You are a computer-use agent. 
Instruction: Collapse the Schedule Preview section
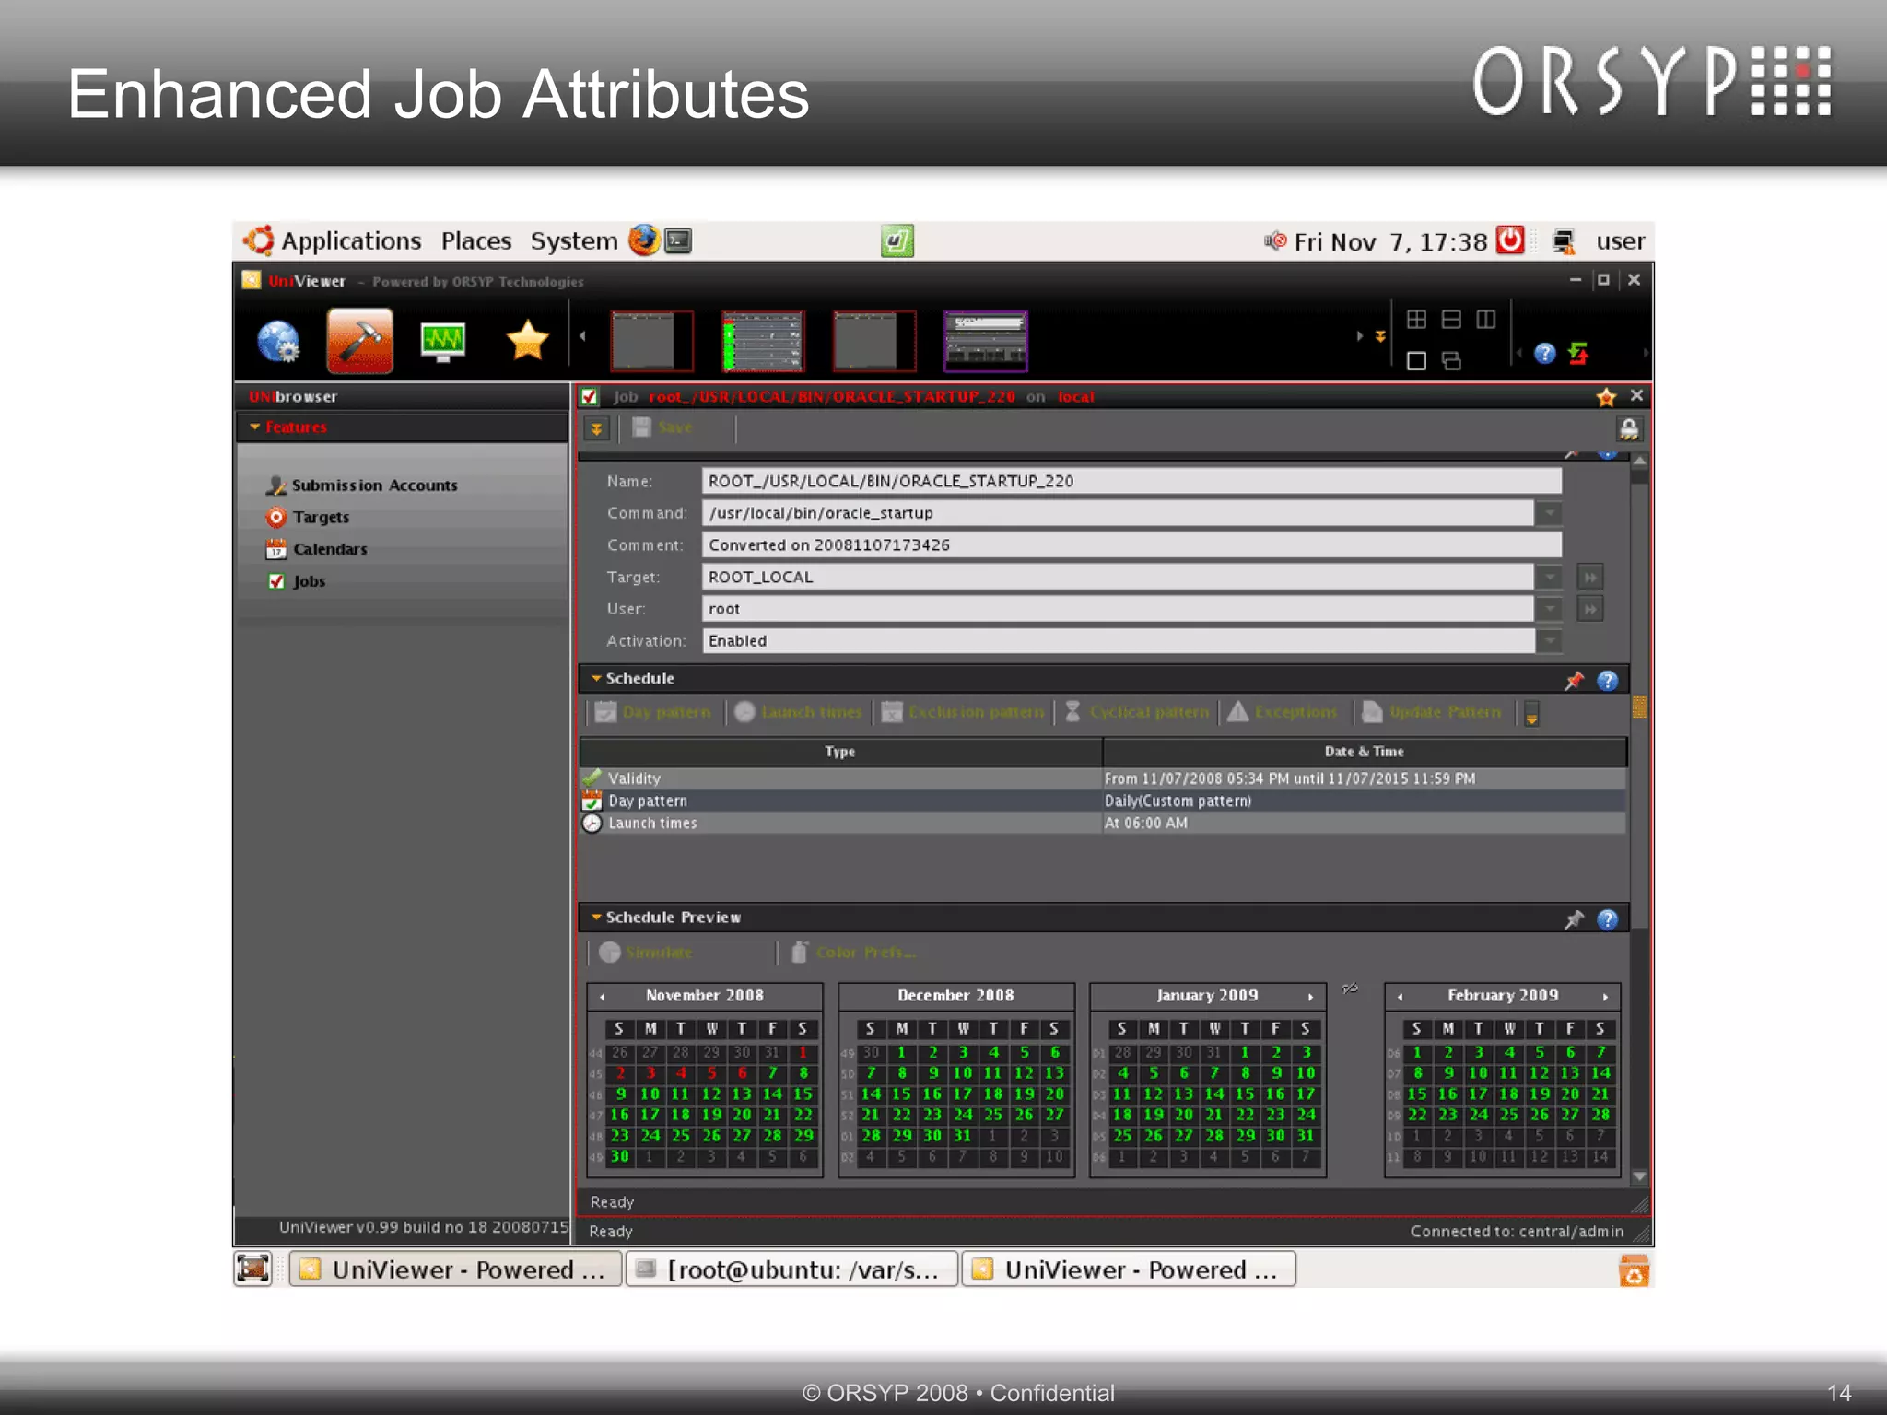(596, 917)
